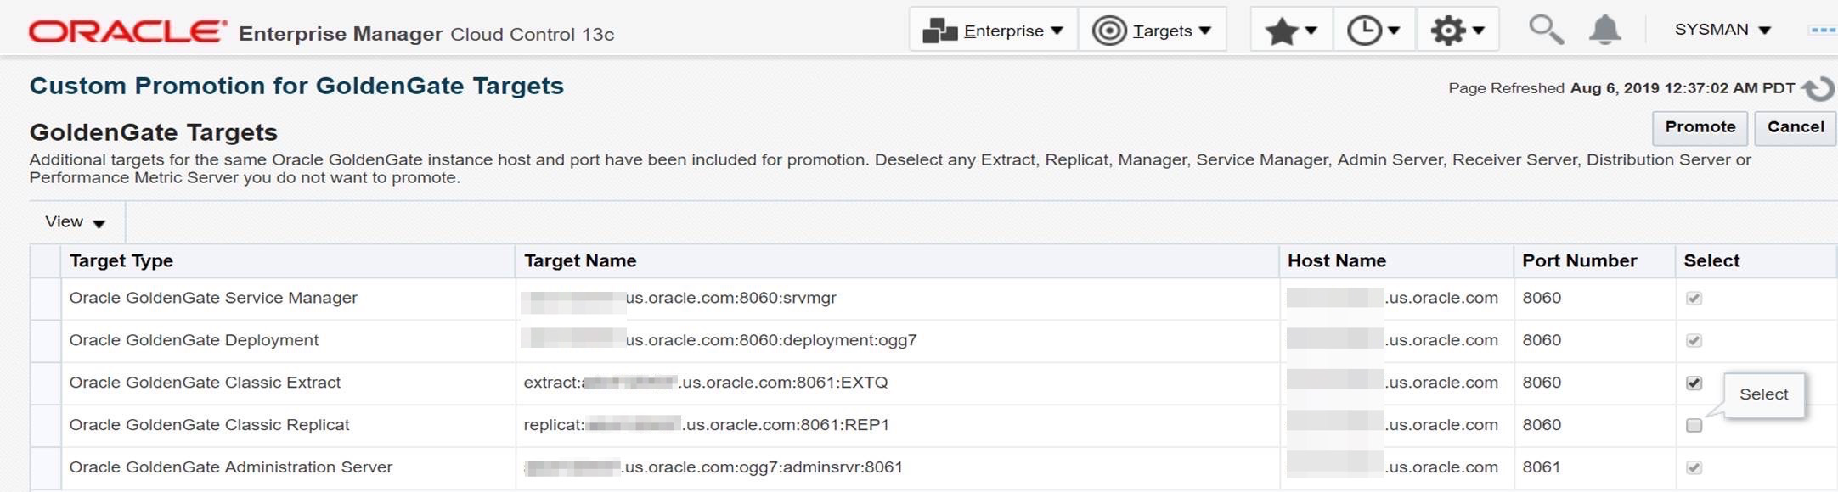
Task: Click the page refresh arrow icon
Action: (x=1818, y=88)
